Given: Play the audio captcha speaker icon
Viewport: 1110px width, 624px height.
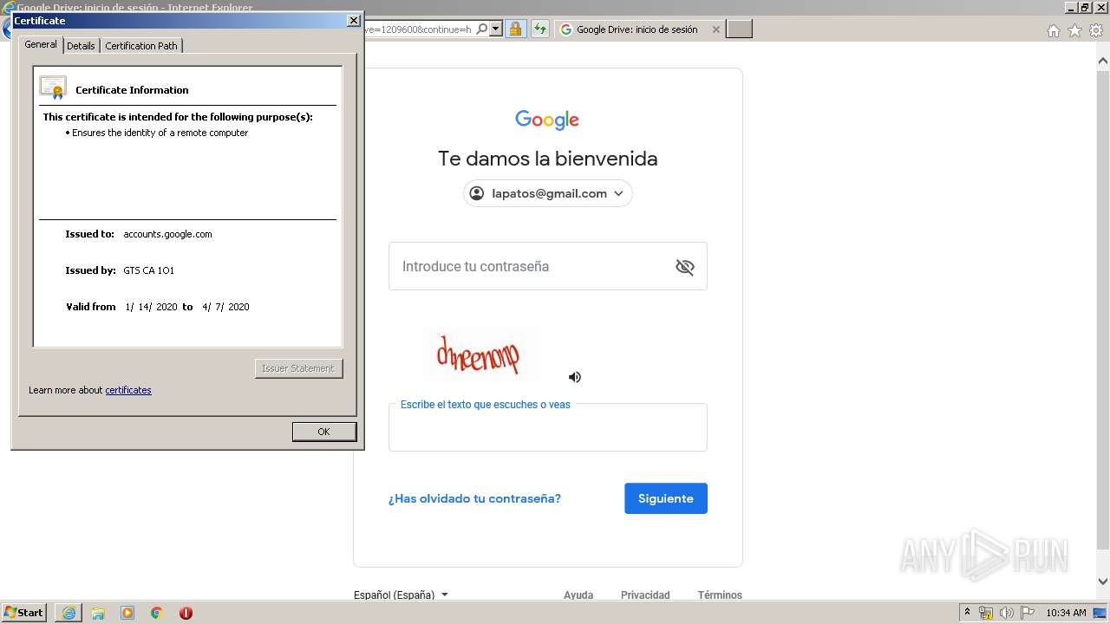Looking at the screenshot, I should click(574, 377).
